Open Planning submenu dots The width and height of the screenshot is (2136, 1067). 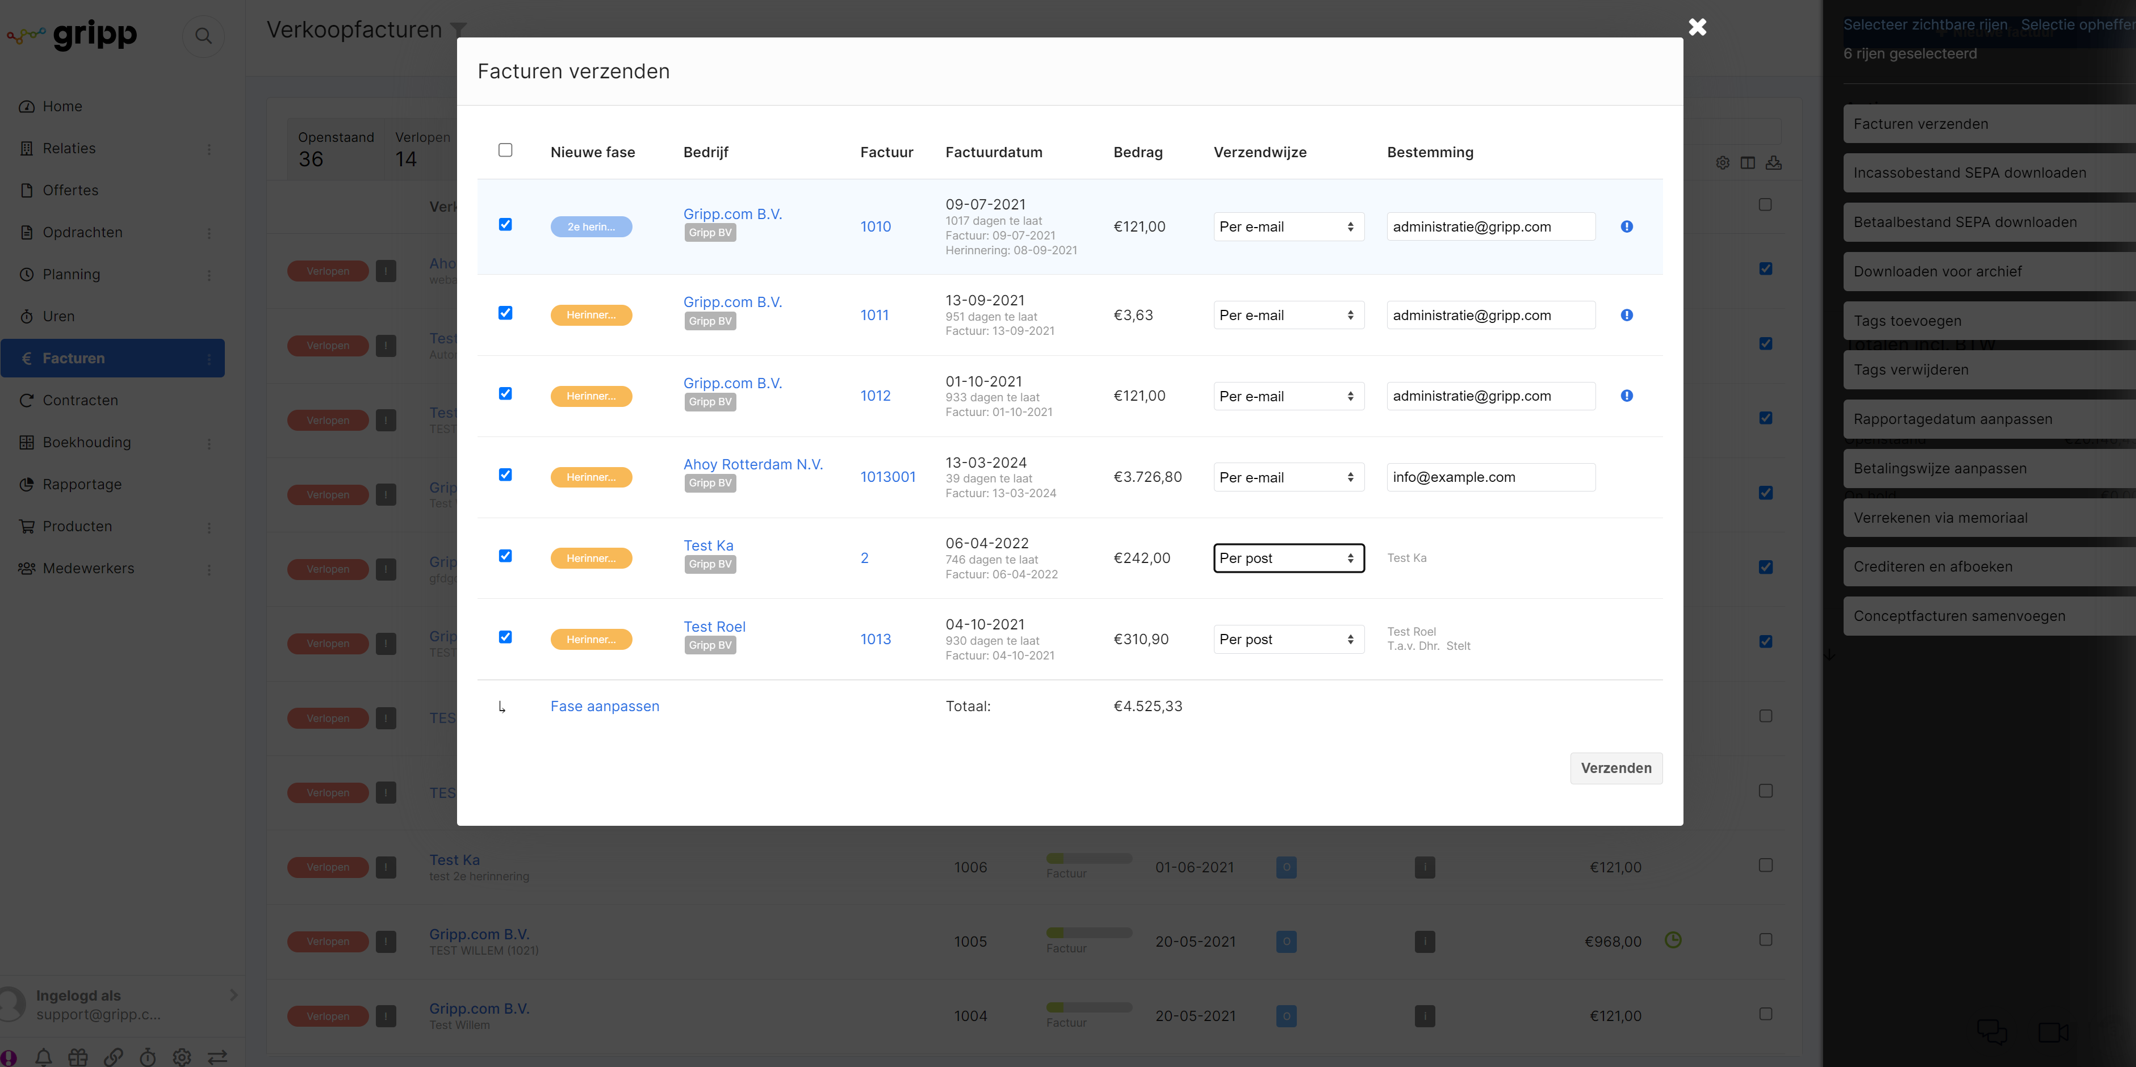click(x=209, y=275)
